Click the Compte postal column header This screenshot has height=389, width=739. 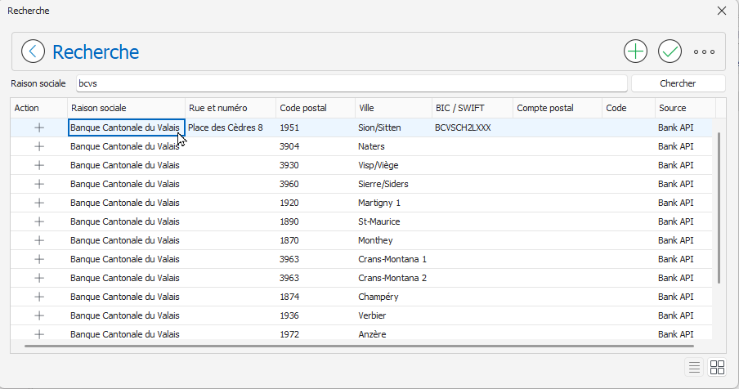tap(558, 108)
